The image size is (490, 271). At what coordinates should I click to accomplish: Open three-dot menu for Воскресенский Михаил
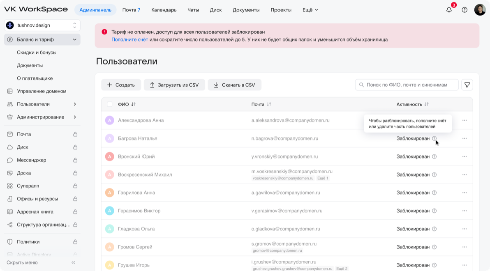pyautogui.click(x=465, y=175)
